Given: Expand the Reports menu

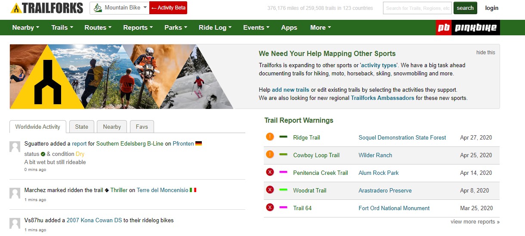Looking at the screenshot, I should (x=138, y=28).
